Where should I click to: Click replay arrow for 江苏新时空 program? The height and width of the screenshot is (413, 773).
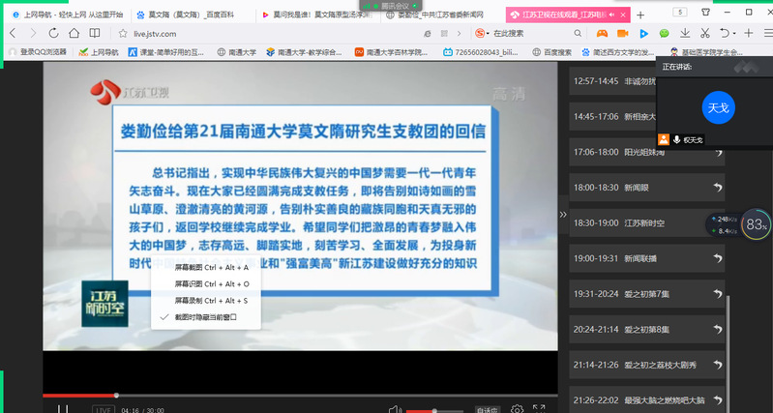pyautogui.click(x=717, y=223)
